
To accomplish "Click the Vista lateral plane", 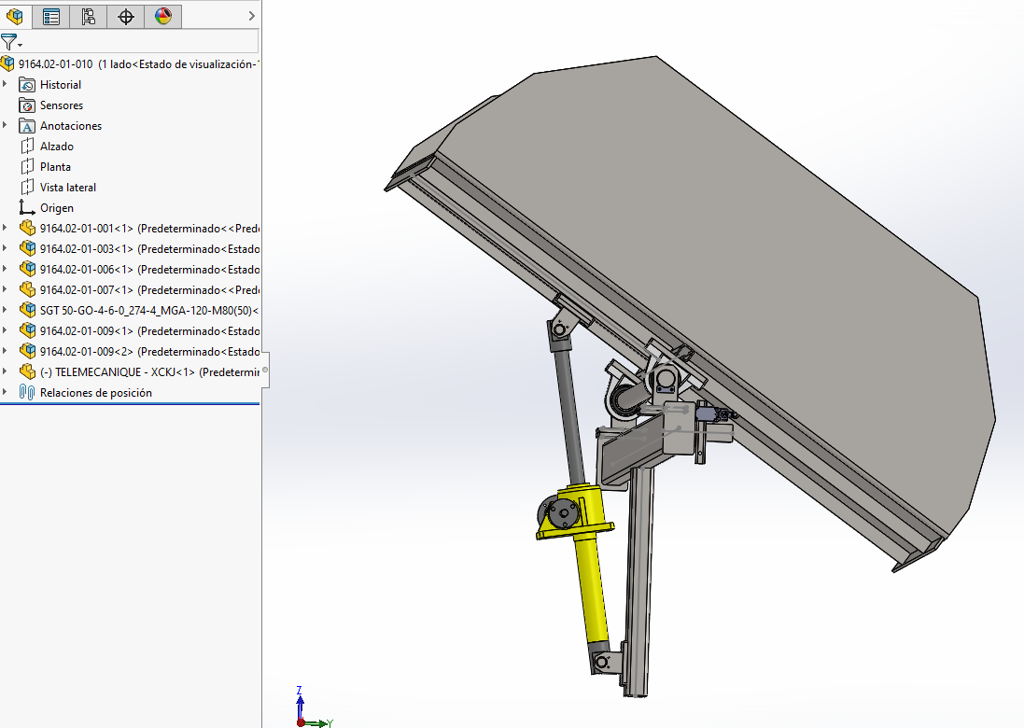I will pos(67,188).
